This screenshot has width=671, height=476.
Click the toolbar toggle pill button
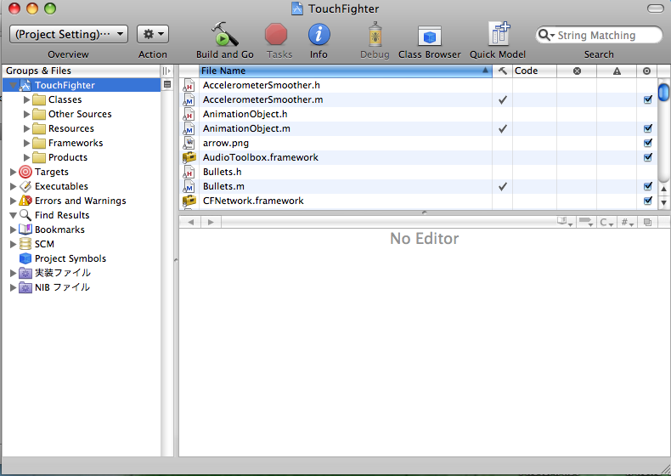pyautogui.click(x=656, y=8)
